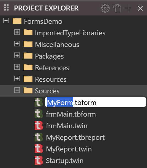Click inside the MyForm.tbform rename field
The height and width of the screenshot is (168, 147).
[96, 102]
